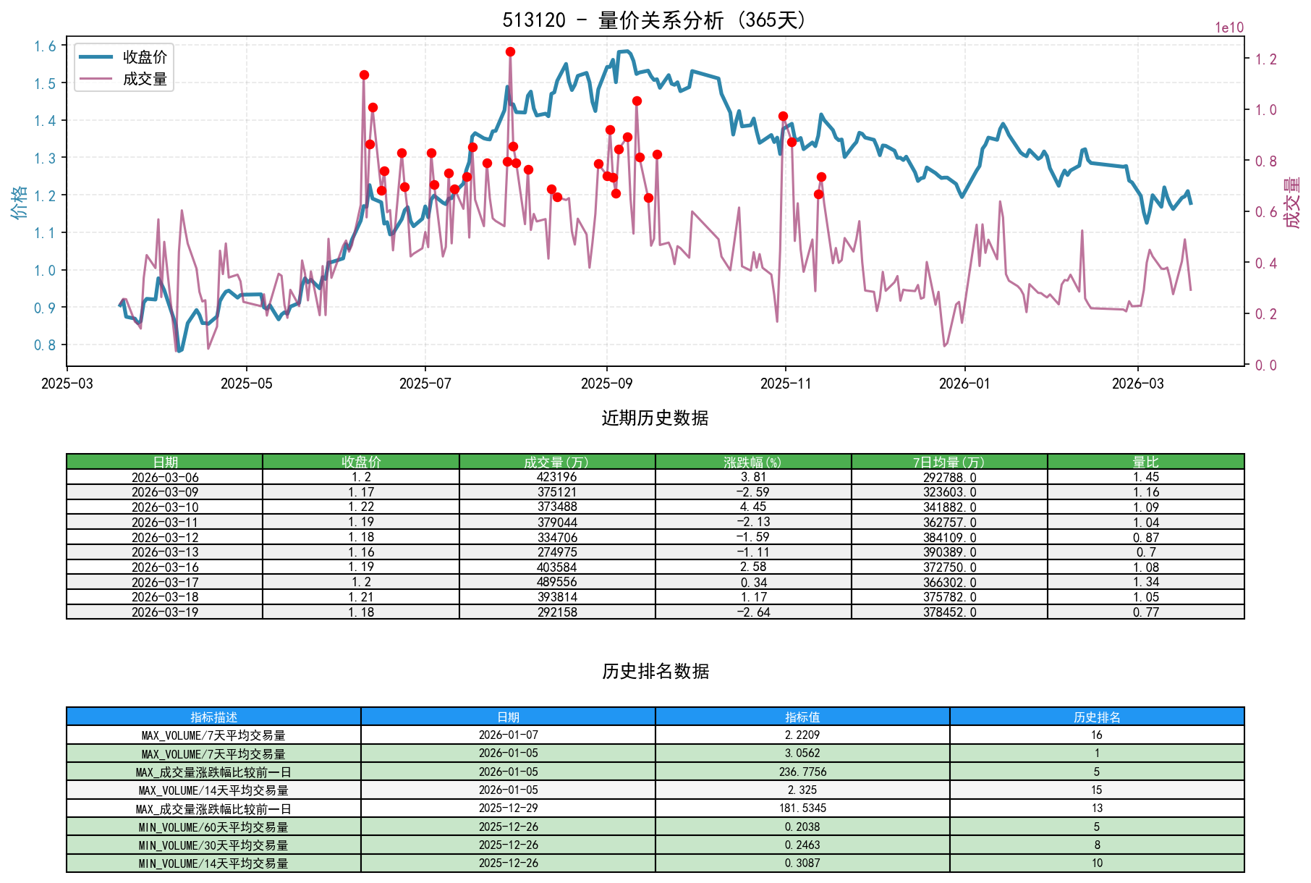Expand the 历史排名数据 section
Screen dimensions: 1311x883
655,670
